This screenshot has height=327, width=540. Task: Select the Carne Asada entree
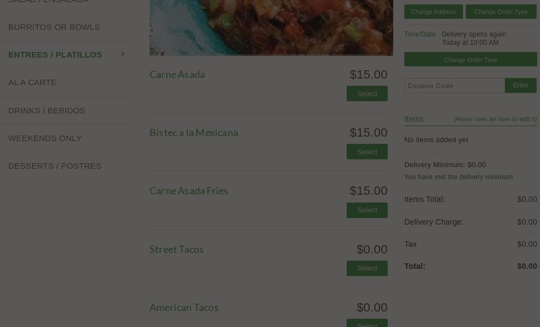click(367, 94)
